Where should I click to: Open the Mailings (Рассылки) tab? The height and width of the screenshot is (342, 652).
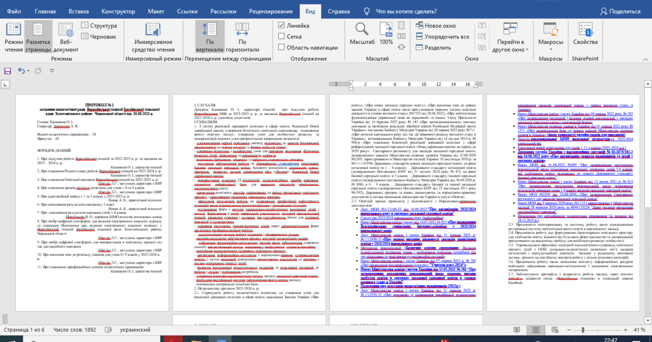tap(223, 11)
